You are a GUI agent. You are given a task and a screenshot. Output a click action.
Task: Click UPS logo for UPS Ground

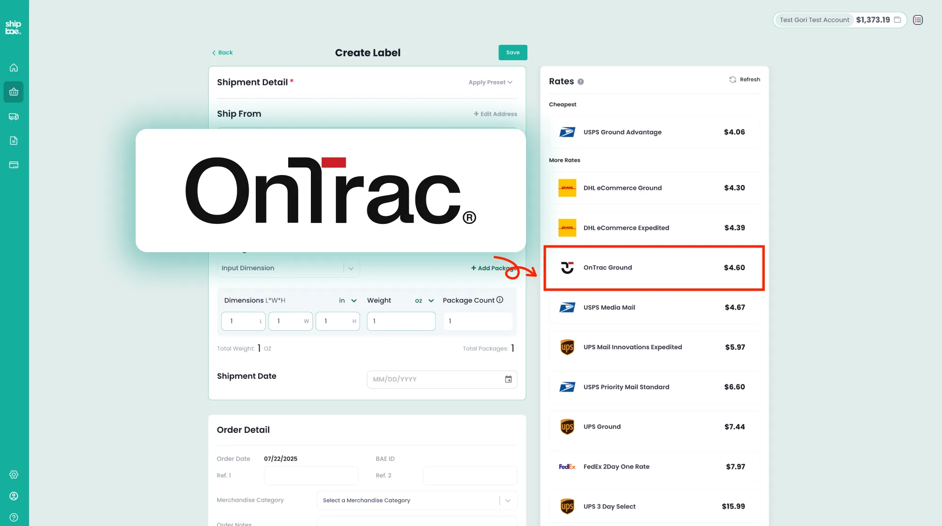(x=567, y=427)
